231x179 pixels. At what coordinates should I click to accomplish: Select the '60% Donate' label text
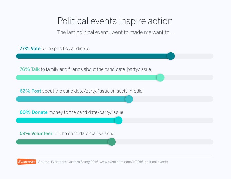(x=33, y=112)
